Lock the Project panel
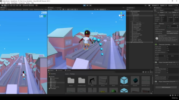 point(150,70)
